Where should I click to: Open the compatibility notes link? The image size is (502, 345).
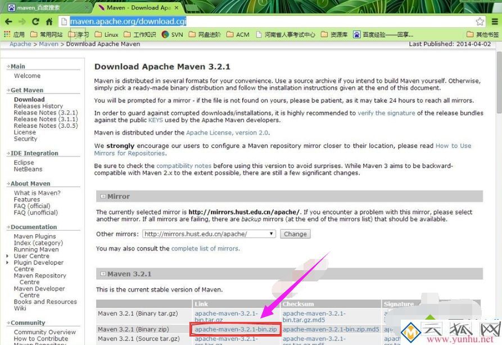[x=184, y=166]
